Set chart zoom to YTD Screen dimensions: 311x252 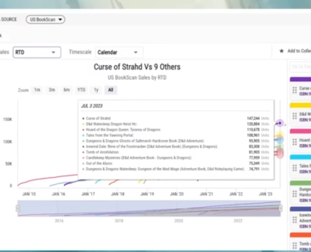click(x=81, y=90)
